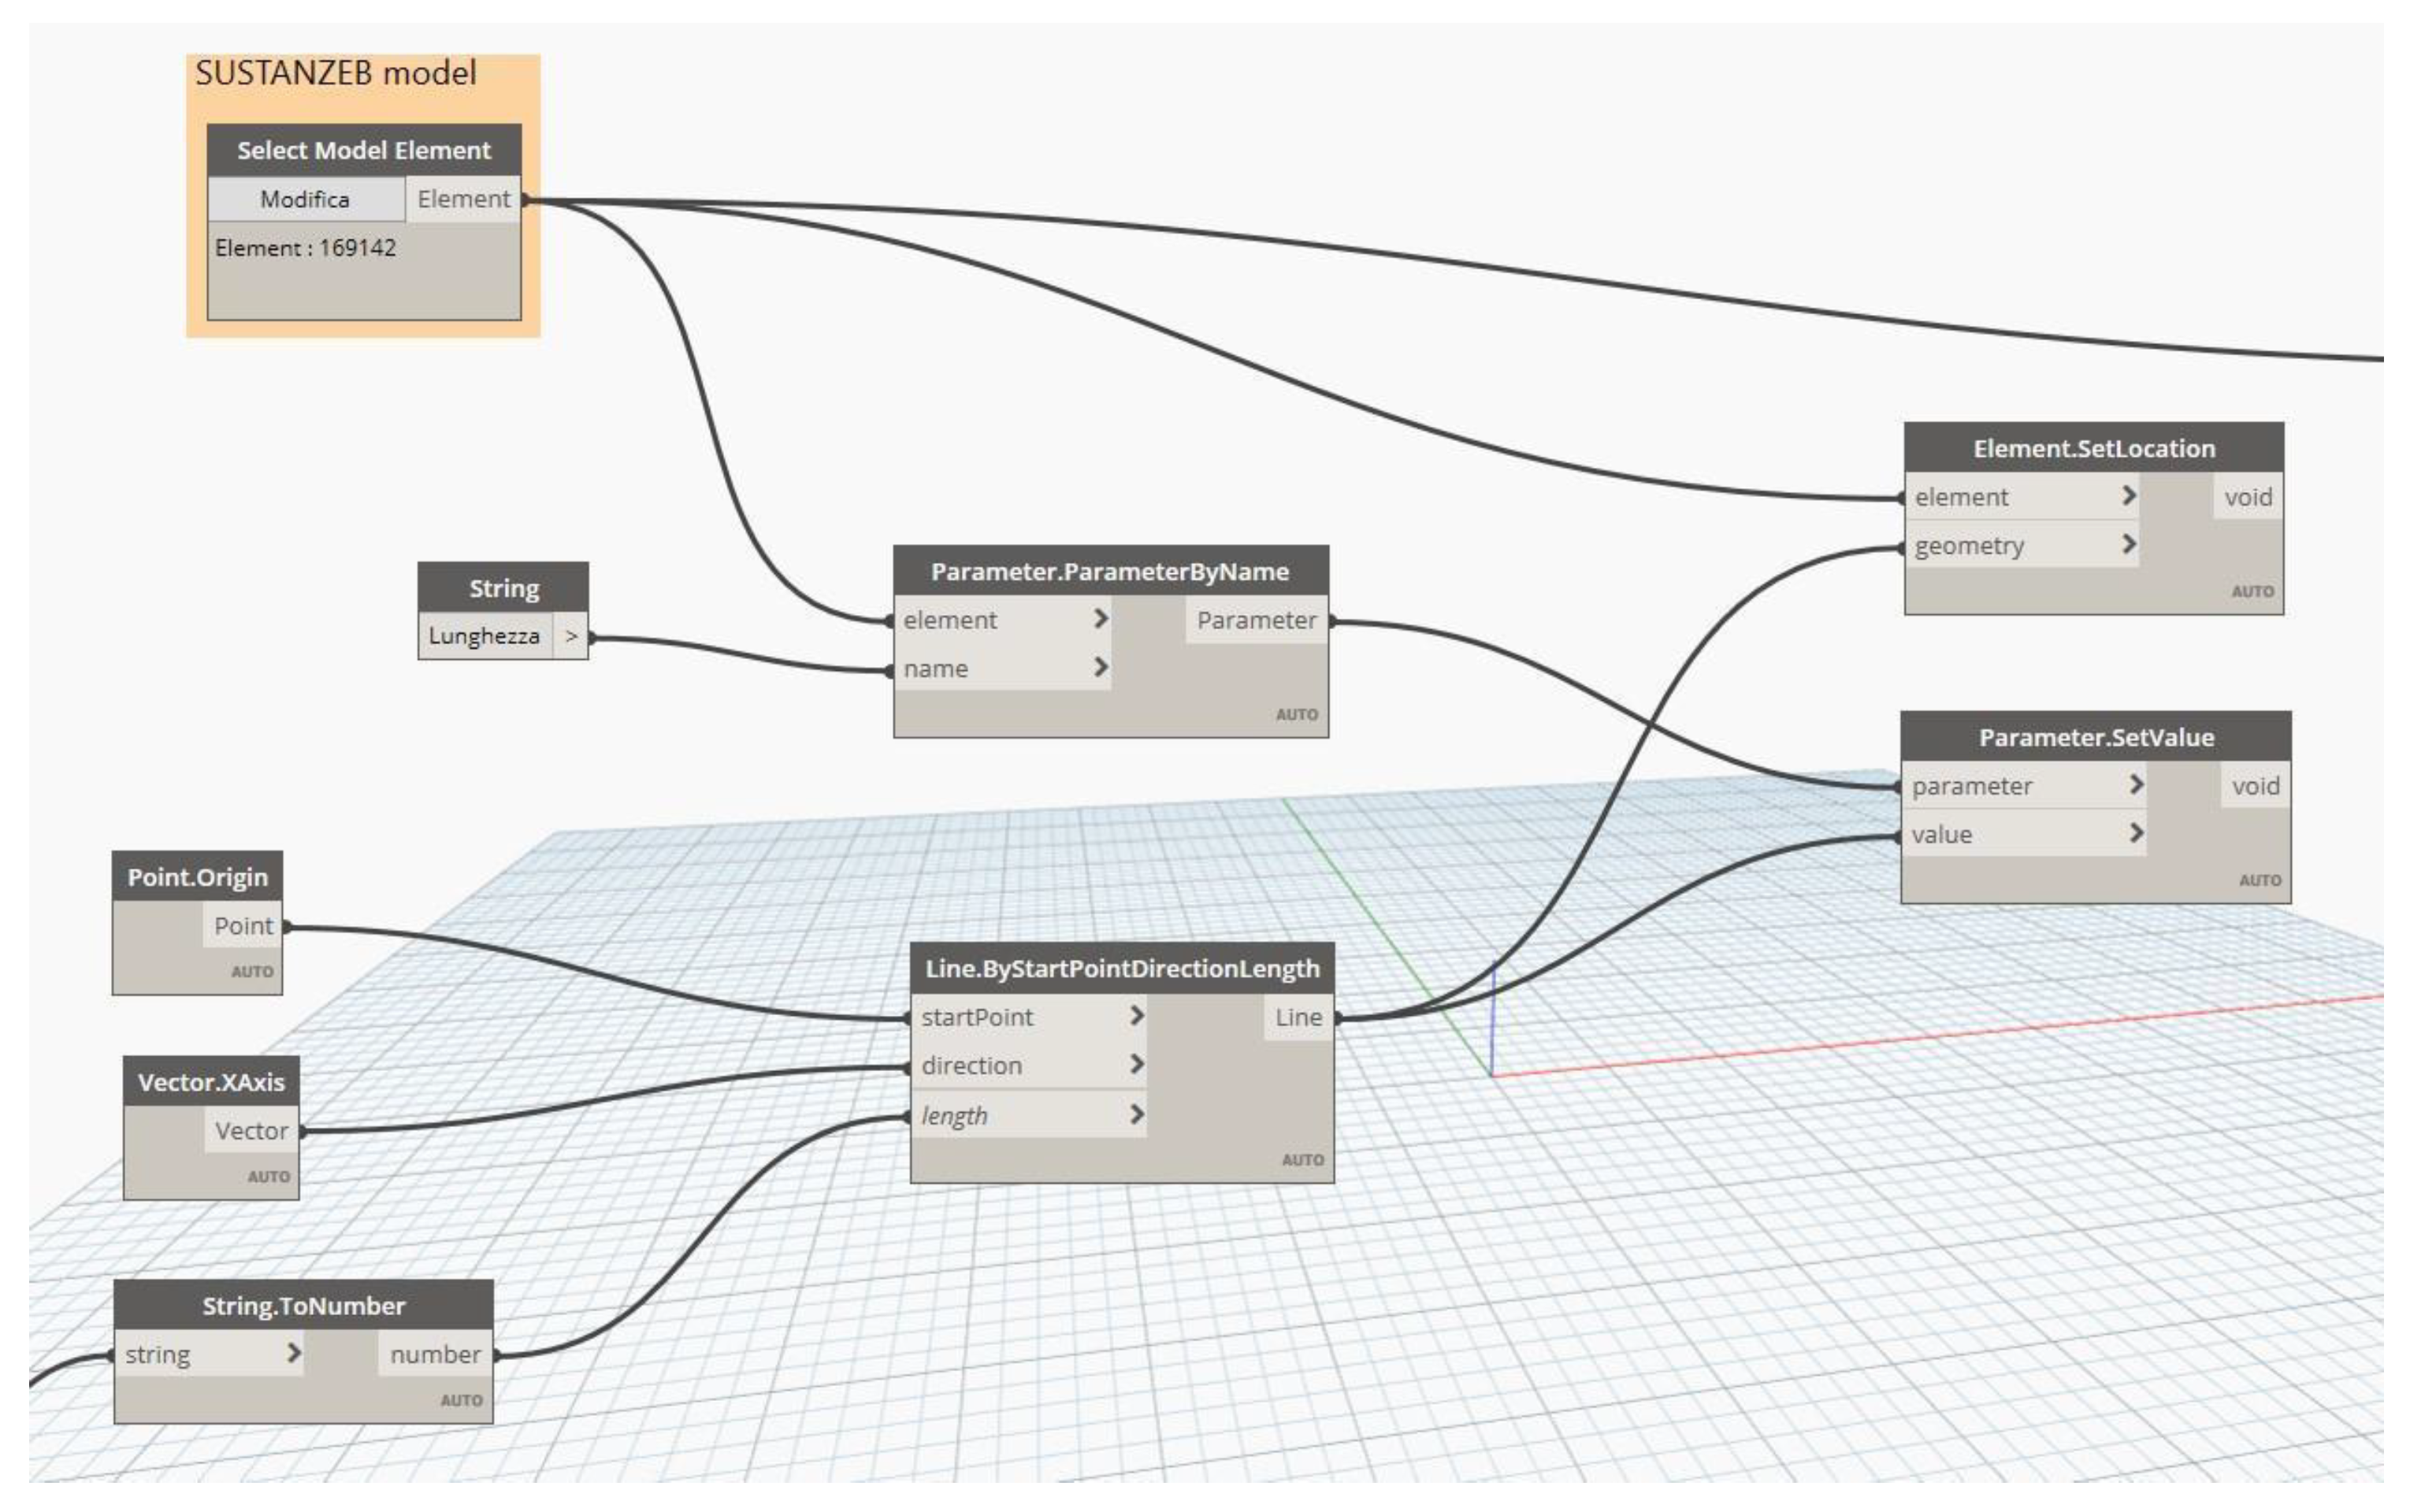This screenshot has height=1512, width=2410.
Task: Click the Vector output port of Vector.XAxis
Action: point(251,1131)
